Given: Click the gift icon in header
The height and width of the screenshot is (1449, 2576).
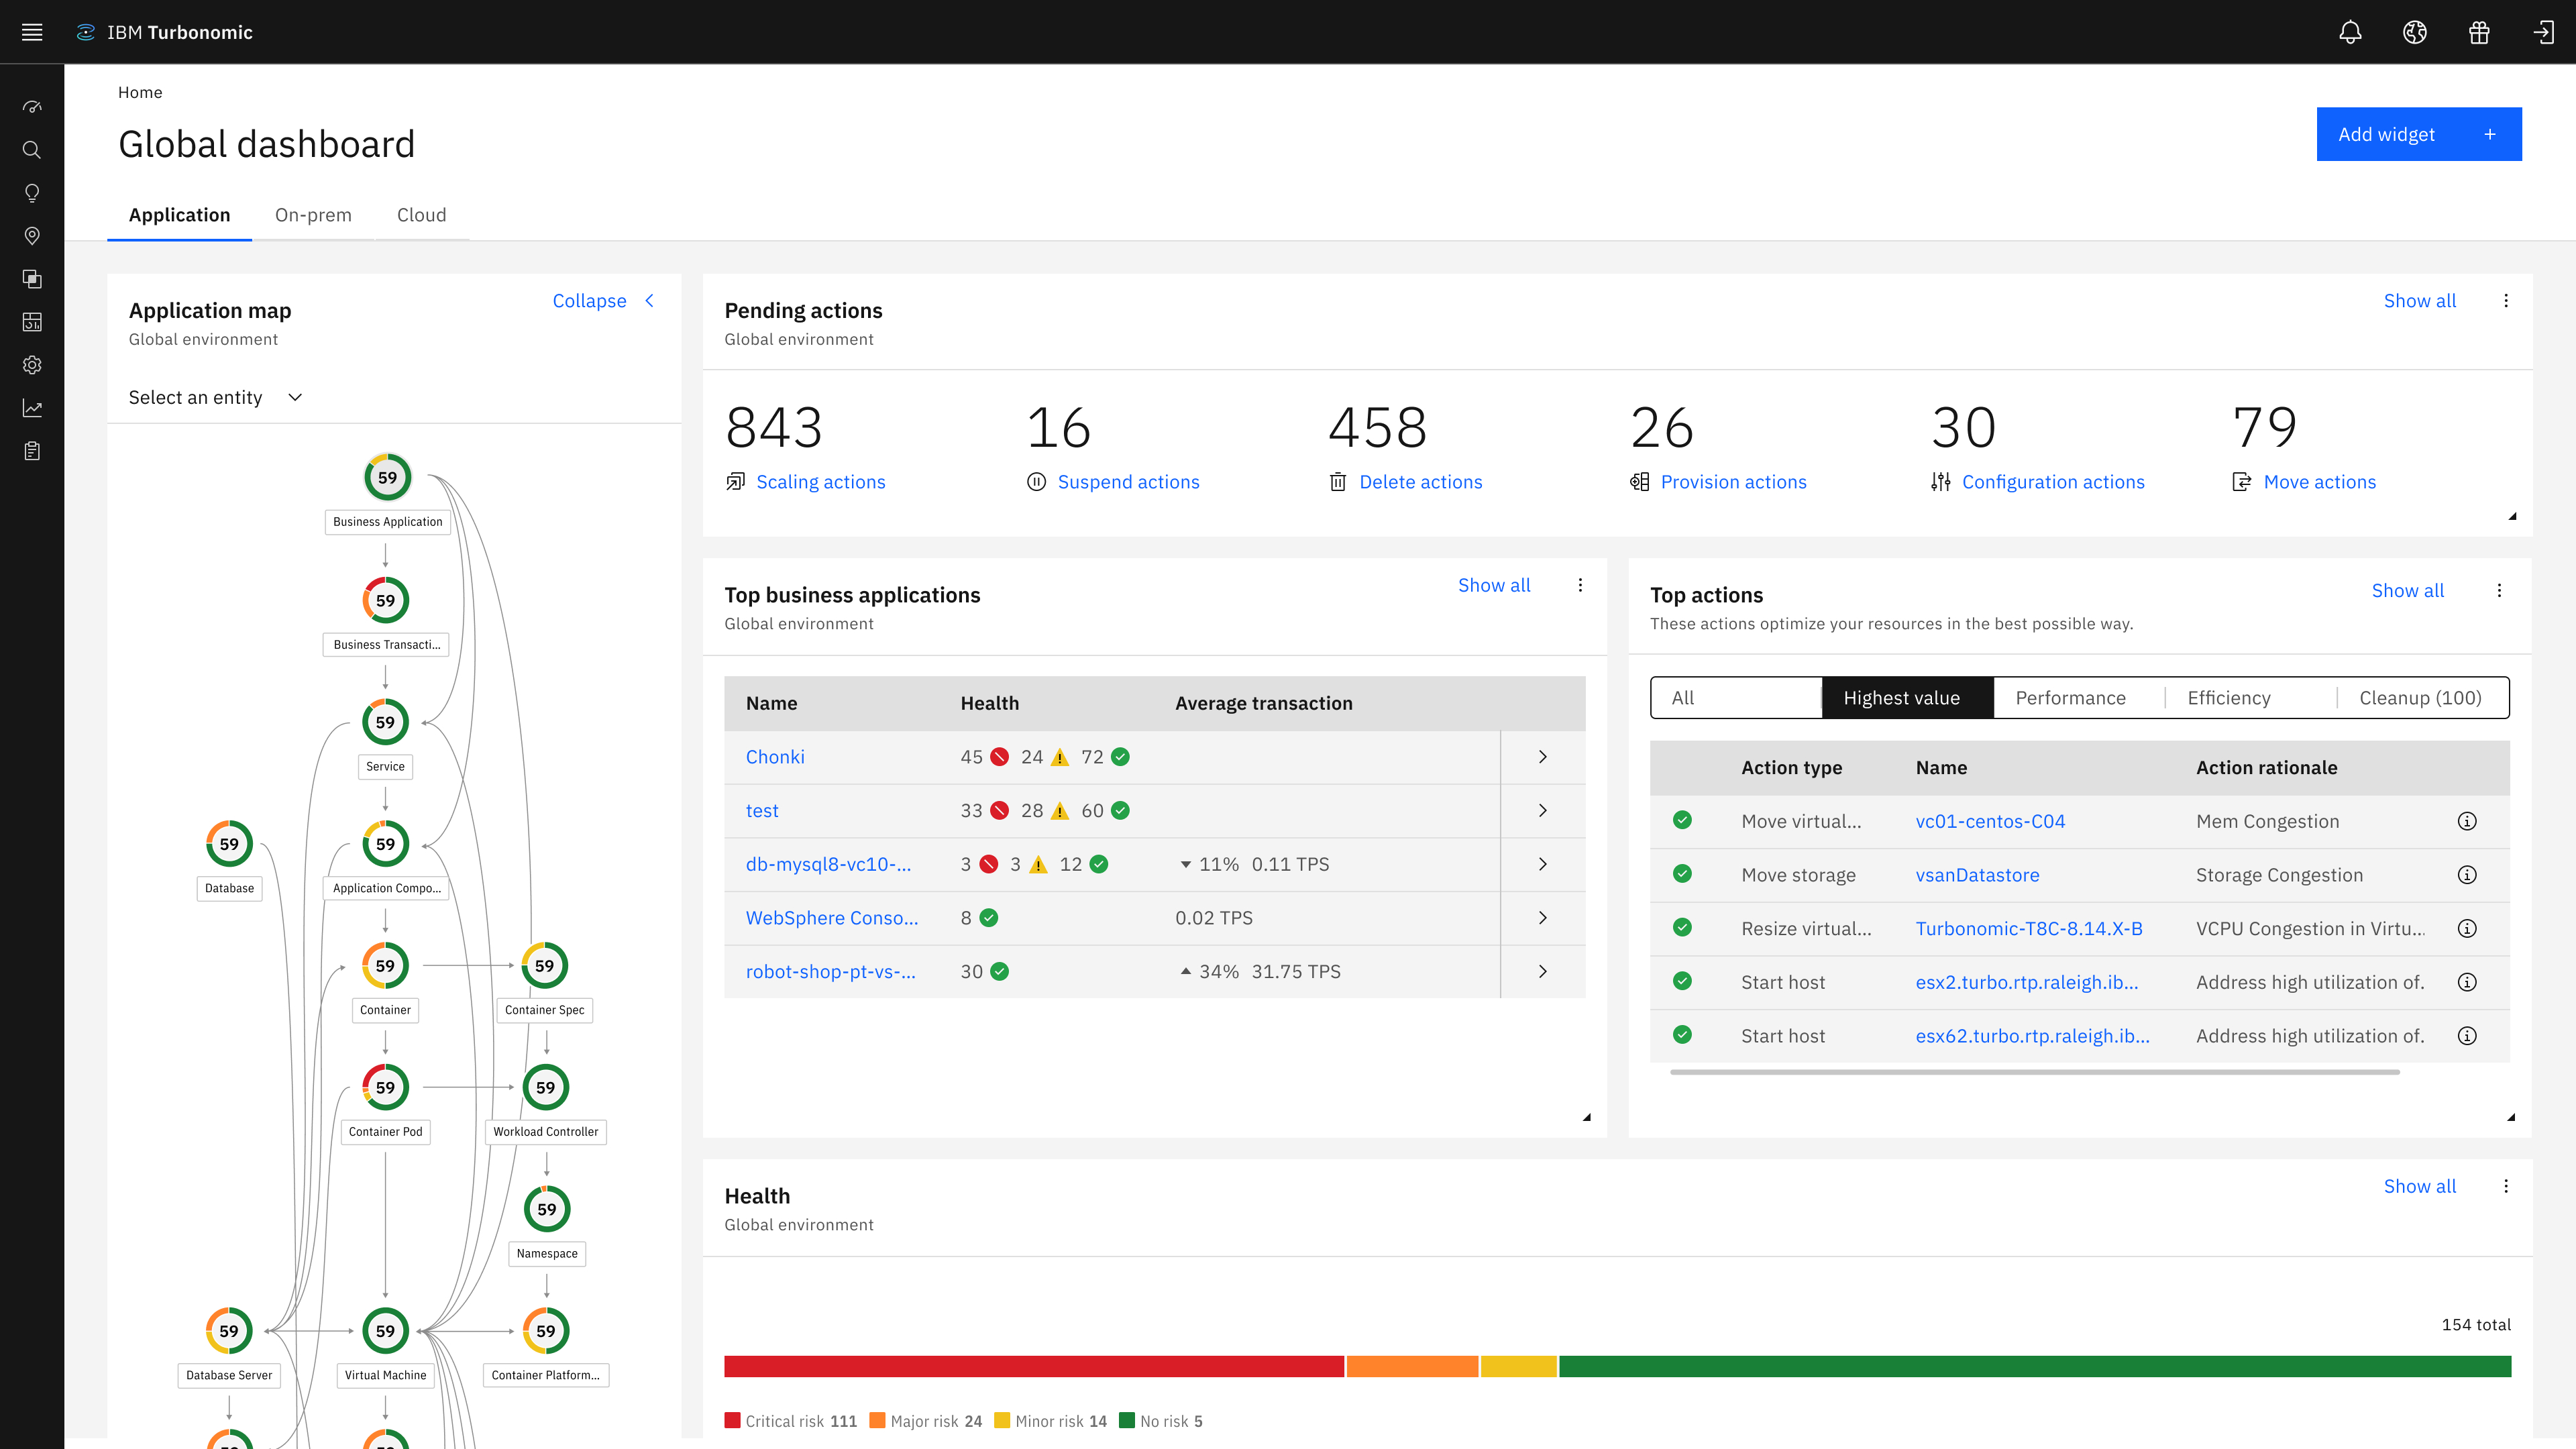Looking at the screenshot, I should tap(2479, 32).
